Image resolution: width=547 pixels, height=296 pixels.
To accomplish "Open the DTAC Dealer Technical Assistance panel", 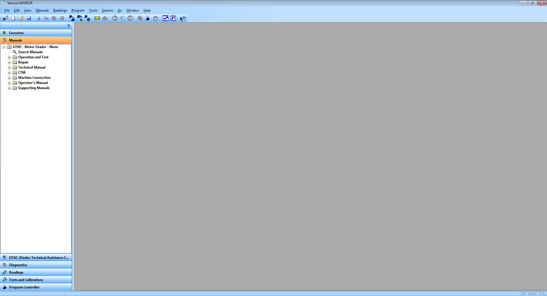I will tap(36, 258).
